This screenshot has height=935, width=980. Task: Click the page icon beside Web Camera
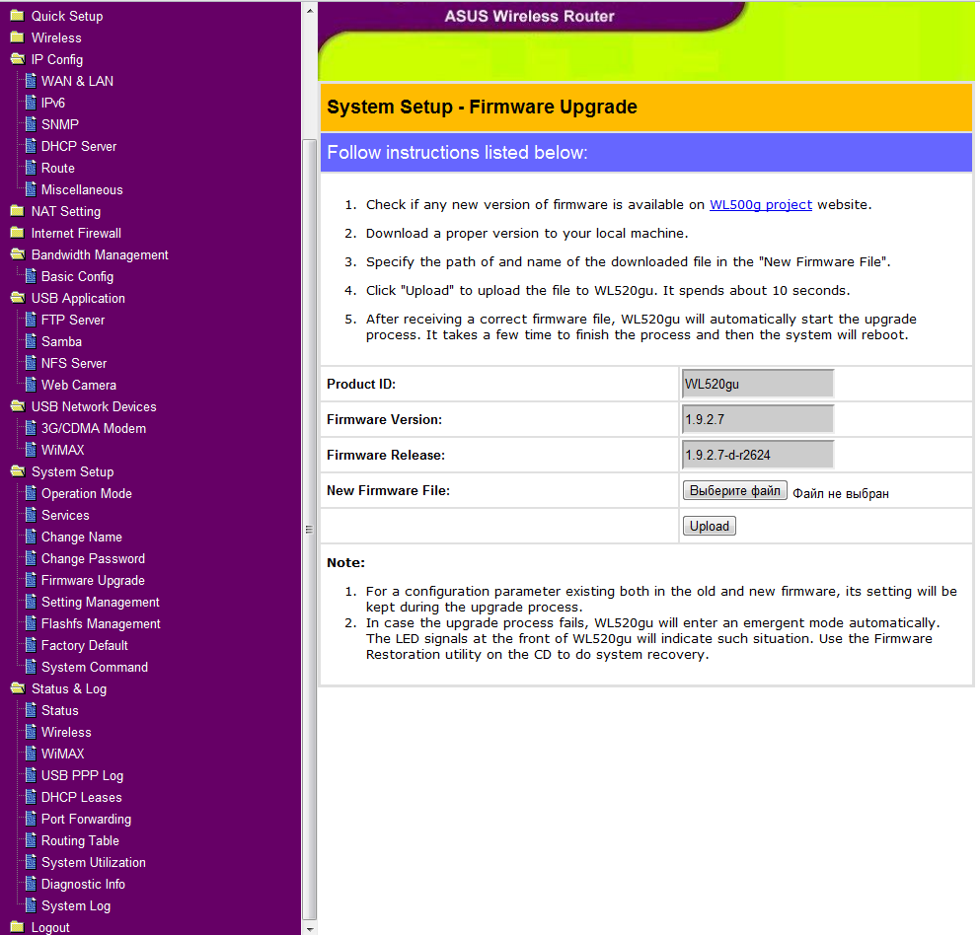[31, 385]
